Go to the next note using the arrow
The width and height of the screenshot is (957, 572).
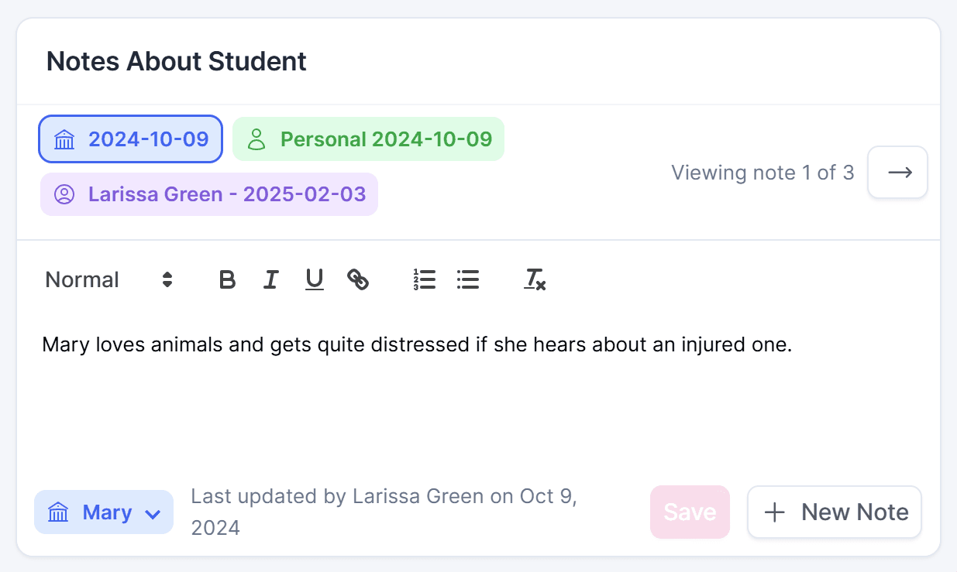click(x=897, y=172)
